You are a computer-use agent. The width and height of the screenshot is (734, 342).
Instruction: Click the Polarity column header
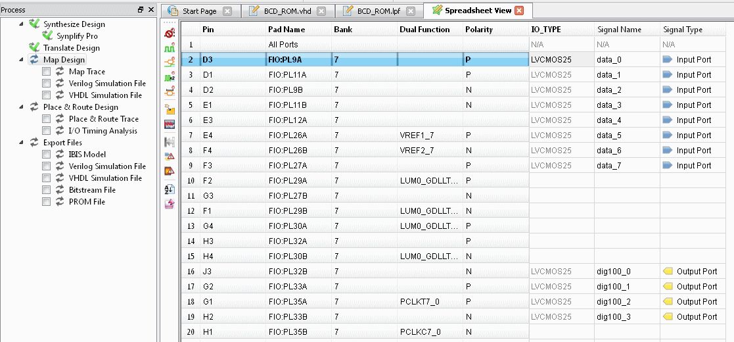point(495,30)
